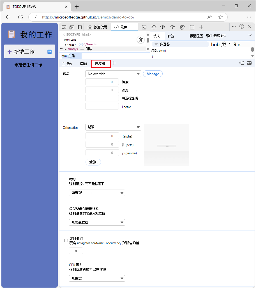Open the CPU 壓力 無覆寫 dropdown

pos(97,278)
